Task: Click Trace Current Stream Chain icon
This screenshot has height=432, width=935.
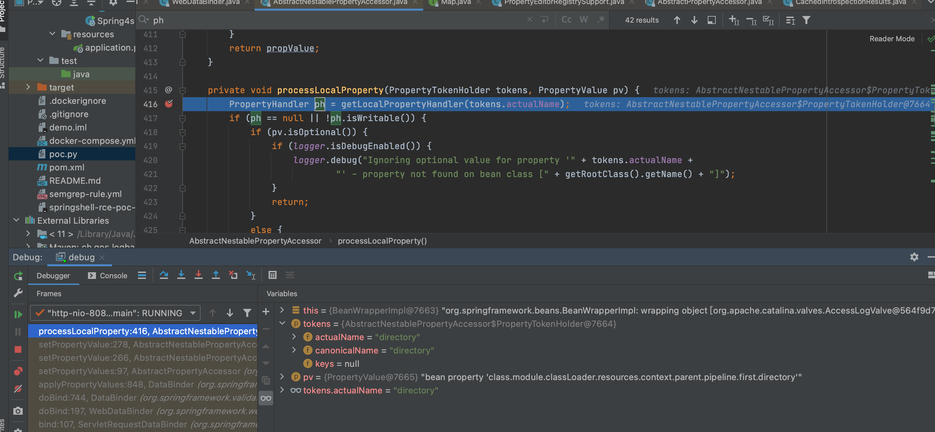Action: pos(290,276)
